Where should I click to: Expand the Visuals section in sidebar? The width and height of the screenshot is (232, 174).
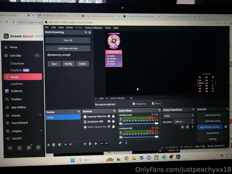(40, 115)
